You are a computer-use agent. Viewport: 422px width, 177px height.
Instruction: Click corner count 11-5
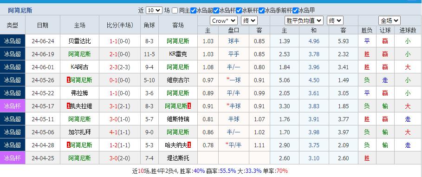(149, 54)
